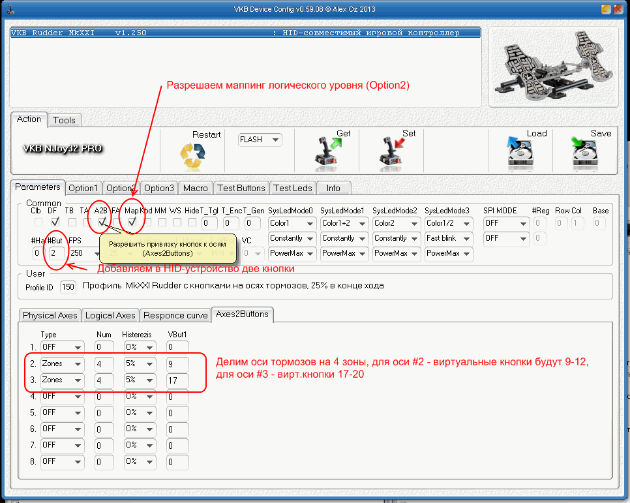The height and width of the screenshot is (503, 630).
Task: Switch to Logical Axes tab
Action: point(110,315)
